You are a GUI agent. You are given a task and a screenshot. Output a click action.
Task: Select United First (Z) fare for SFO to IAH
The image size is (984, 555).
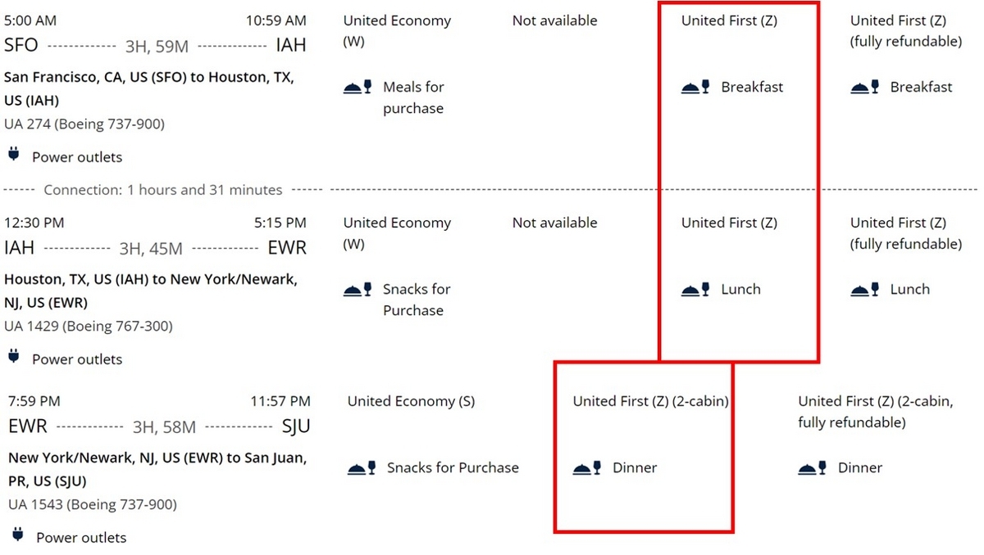pyautogui.click(x=729, y=20)
